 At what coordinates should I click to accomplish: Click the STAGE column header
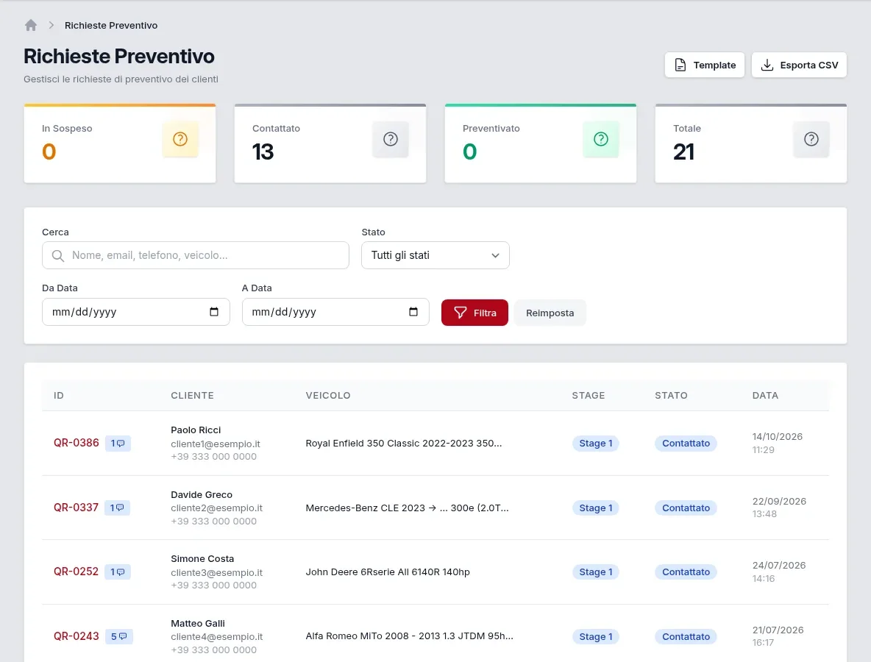coord(589,396)
